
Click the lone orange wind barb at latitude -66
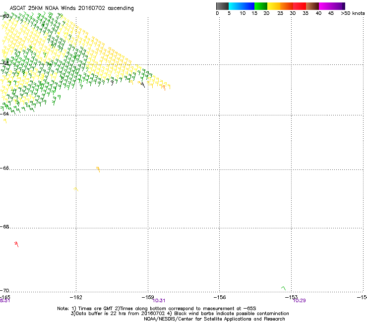click(x=98, y=169)
